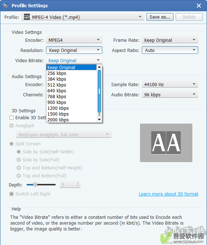The height and width of the screenshot is (245, 207).
Task: Collapse the Video Bitrate combo box
Action: tap(74, 60)
